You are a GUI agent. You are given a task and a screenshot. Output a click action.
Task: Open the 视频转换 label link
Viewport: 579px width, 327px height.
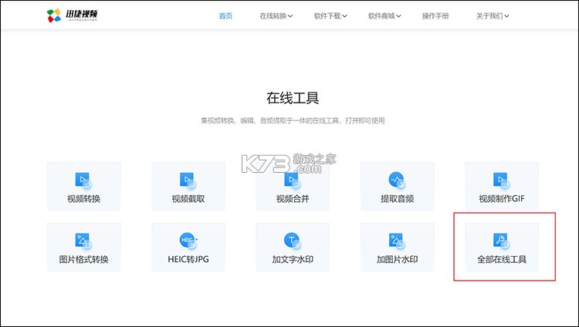(x=83, y=199)
